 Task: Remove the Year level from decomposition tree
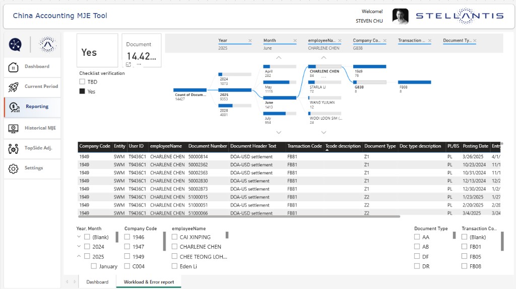pyautogui.click(x=250, y=40)
